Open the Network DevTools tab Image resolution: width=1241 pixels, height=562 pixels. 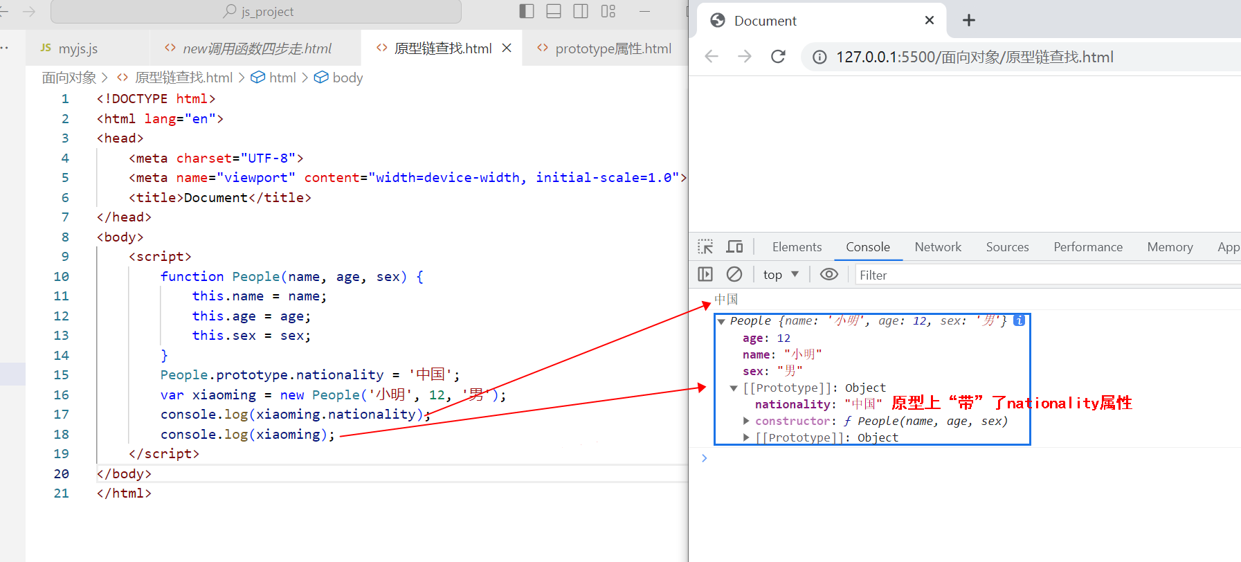click(x=938, y=247)
